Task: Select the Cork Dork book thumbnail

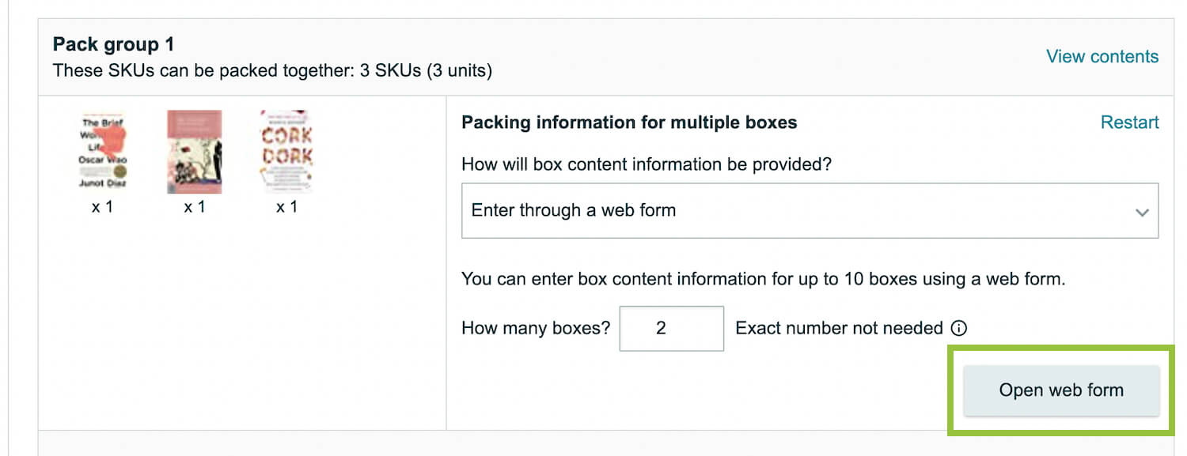Action: 286,152
